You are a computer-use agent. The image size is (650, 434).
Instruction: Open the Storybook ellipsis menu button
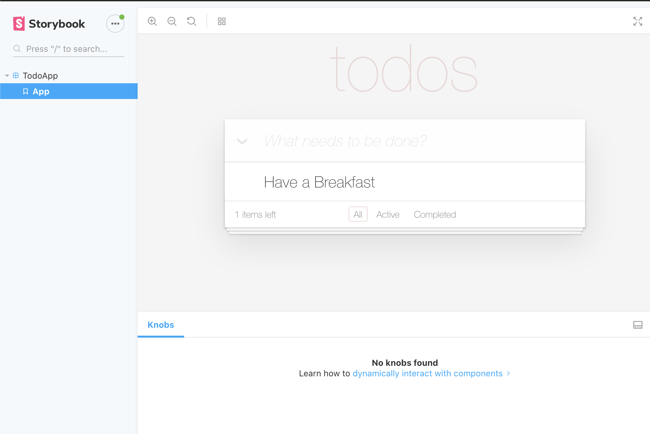115,24
